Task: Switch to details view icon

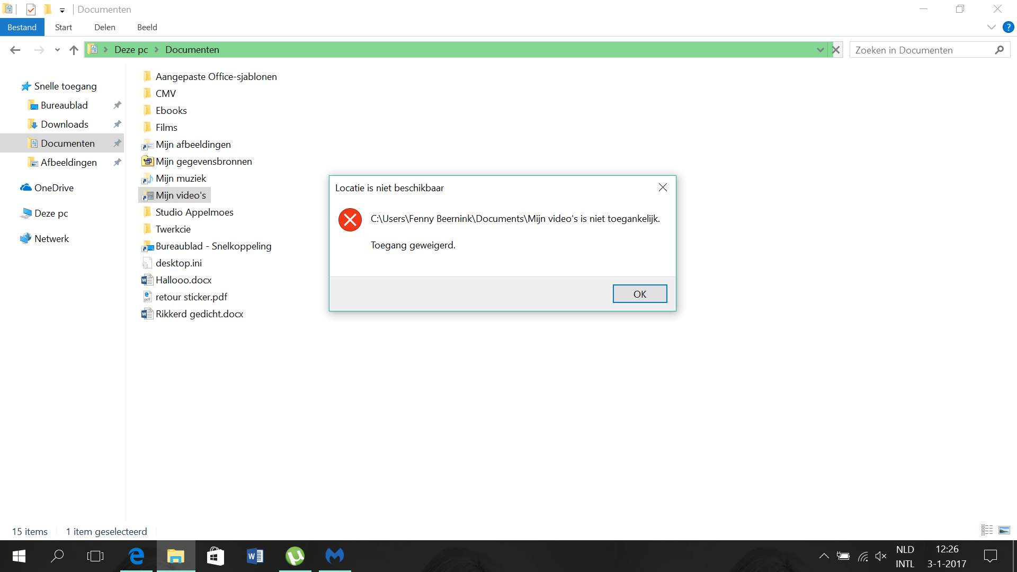Action: [x=987, y=530]
